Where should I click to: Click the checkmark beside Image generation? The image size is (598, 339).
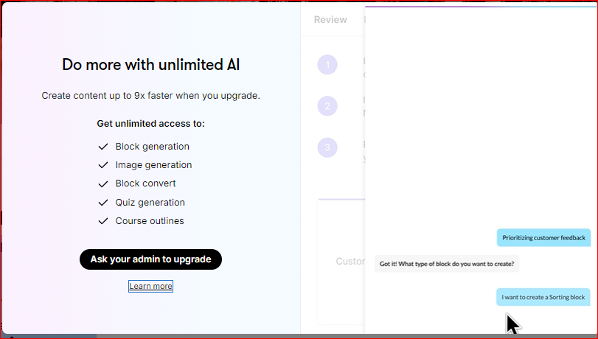coord(103,165)
